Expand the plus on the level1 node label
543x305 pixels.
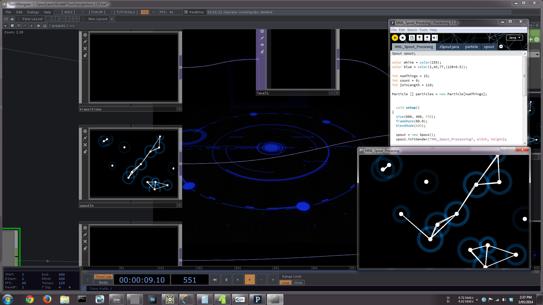(337, 93)
